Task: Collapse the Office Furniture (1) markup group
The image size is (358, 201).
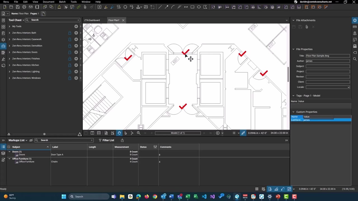Action: point(9,159)
